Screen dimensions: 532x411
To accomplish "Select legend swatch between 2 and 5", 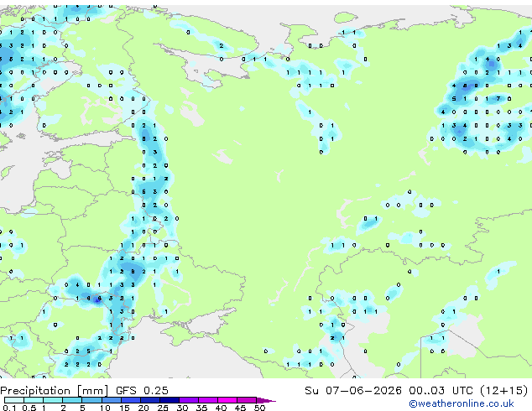I will coord(72,400).
